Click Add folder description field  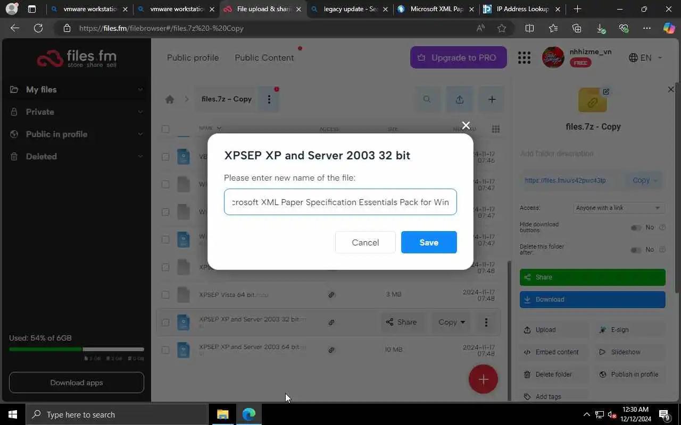[x=593, y=154]
